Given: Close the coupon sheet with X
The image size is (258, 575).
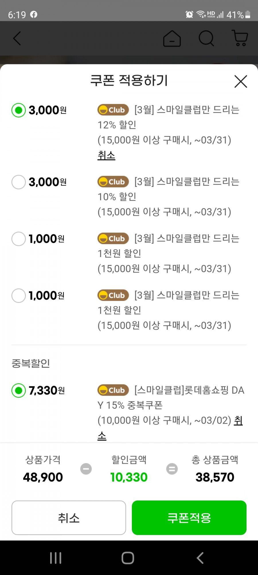Looking at the screenshot, I should point(241,81).
